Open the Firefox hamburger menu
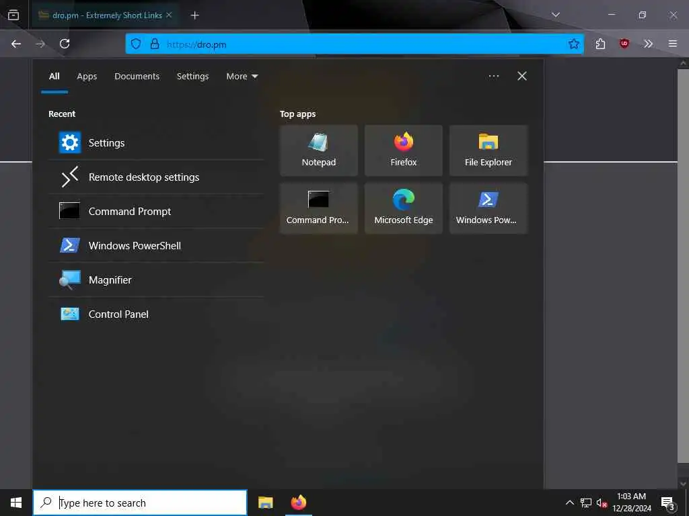 (672, 44)
